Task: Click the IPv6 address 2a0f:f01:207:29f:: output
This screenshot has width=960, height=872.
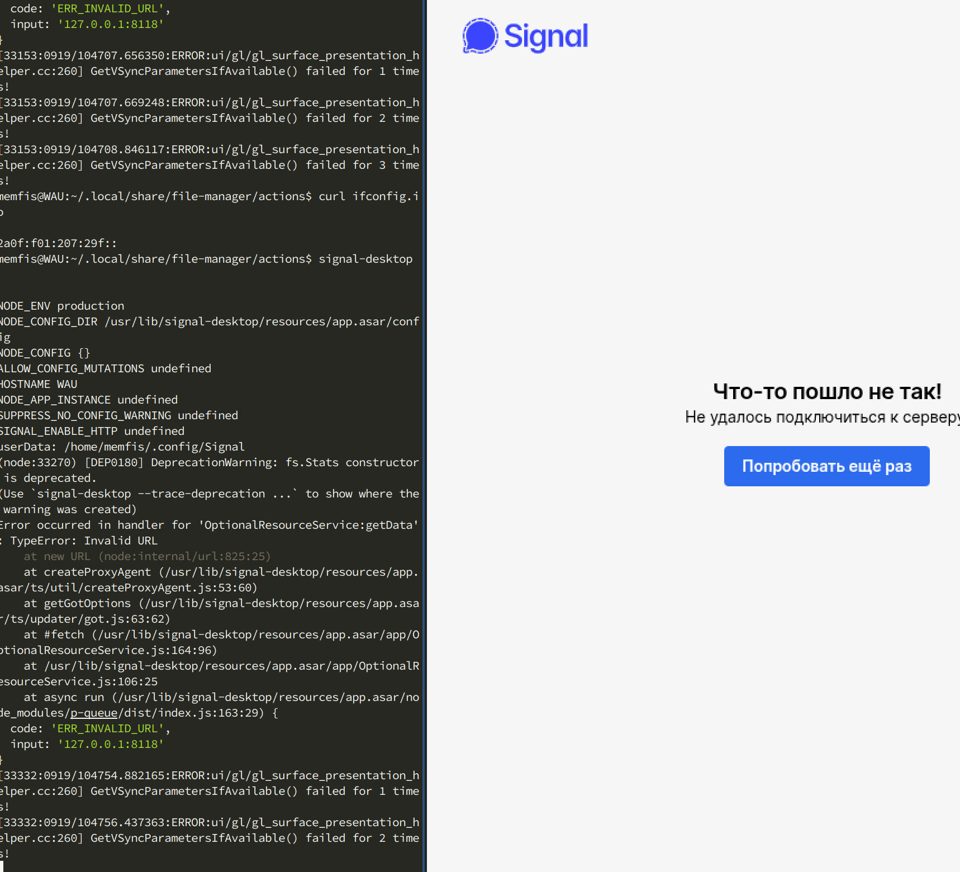Action: (x=58, y=243)
